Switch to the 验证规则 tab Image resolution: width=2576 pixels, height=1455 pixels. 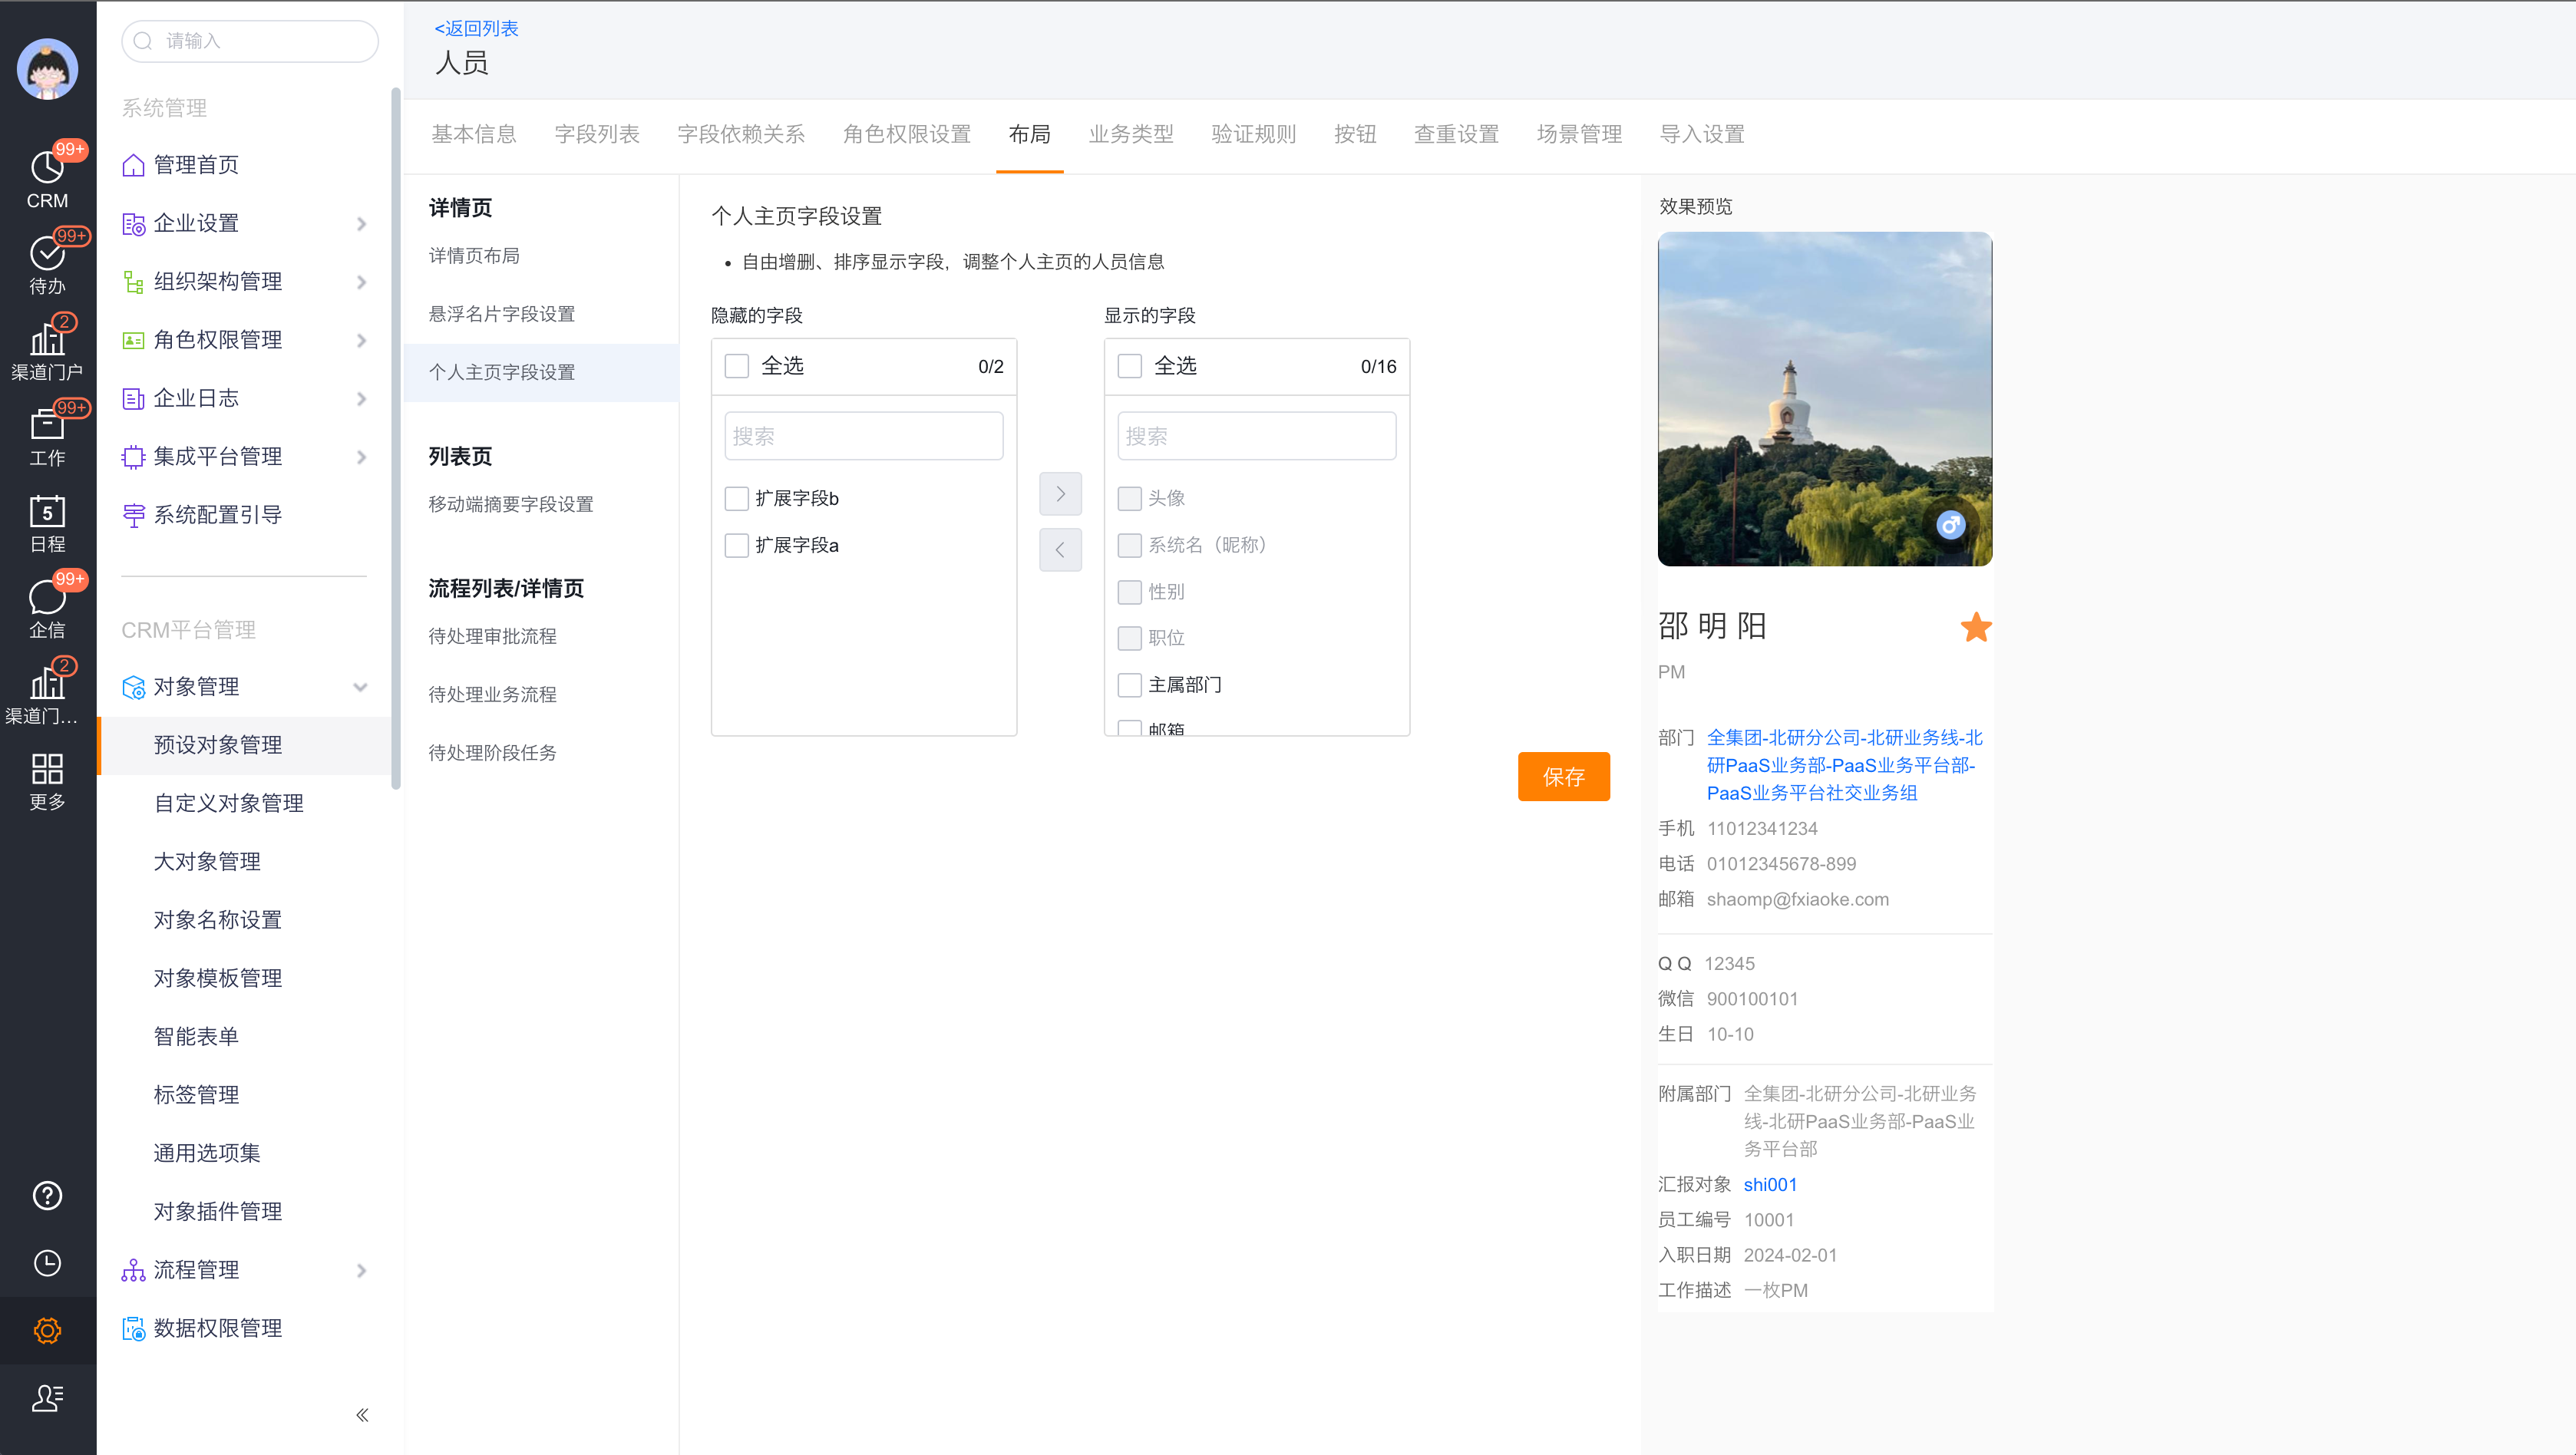1252,133
